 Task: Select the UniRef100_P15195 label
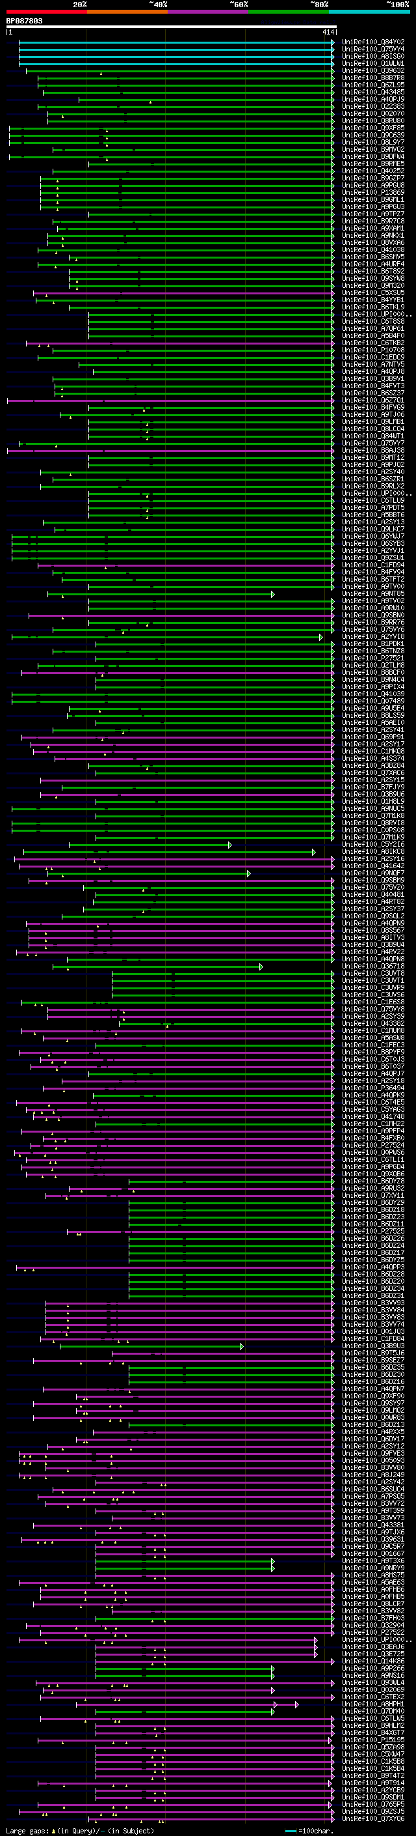point(372,1740)
